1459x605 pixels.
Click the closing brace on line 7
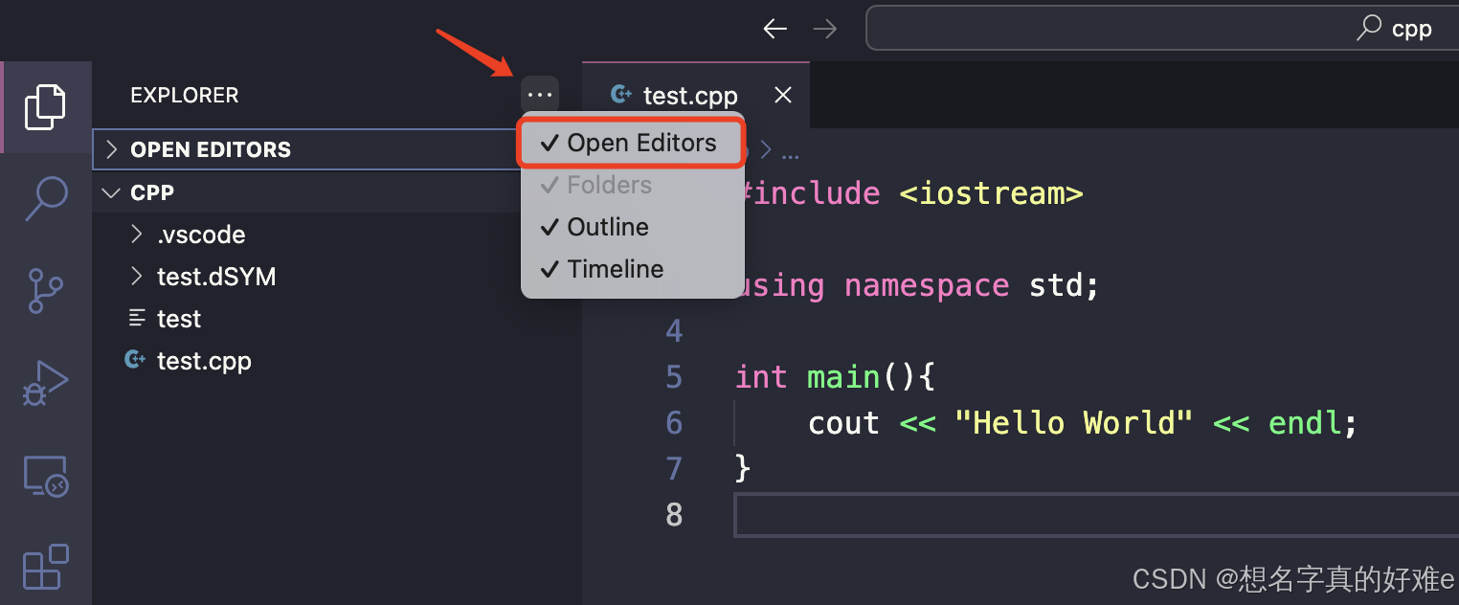pyautogui.click(x=743, y=469)
